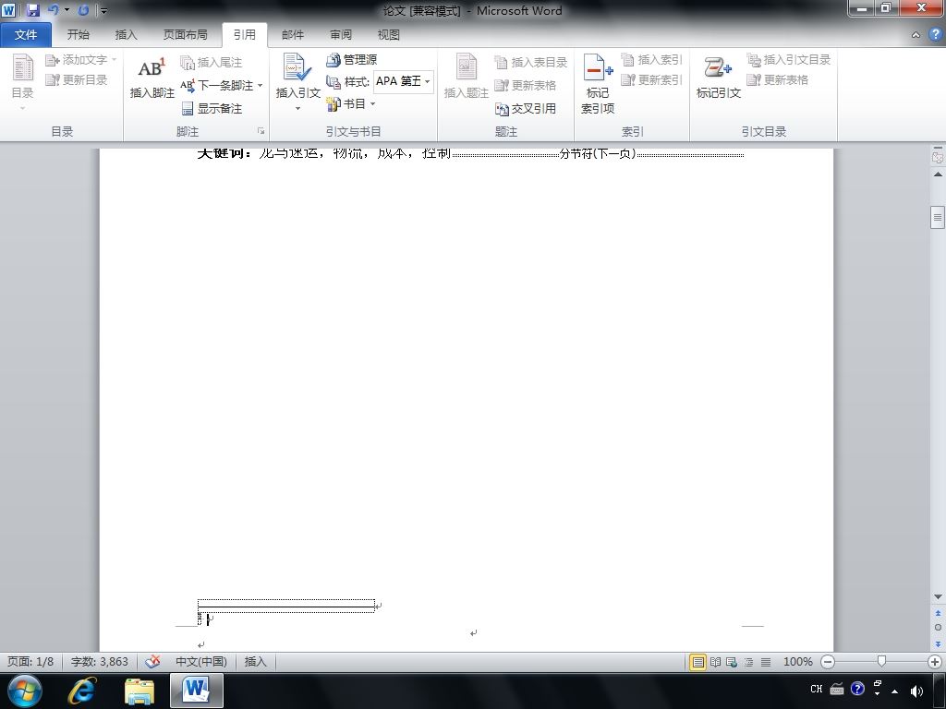The width and height of the screenshot is (946, 709).
Task: Select Draft view button
Action: click(765, 662)
